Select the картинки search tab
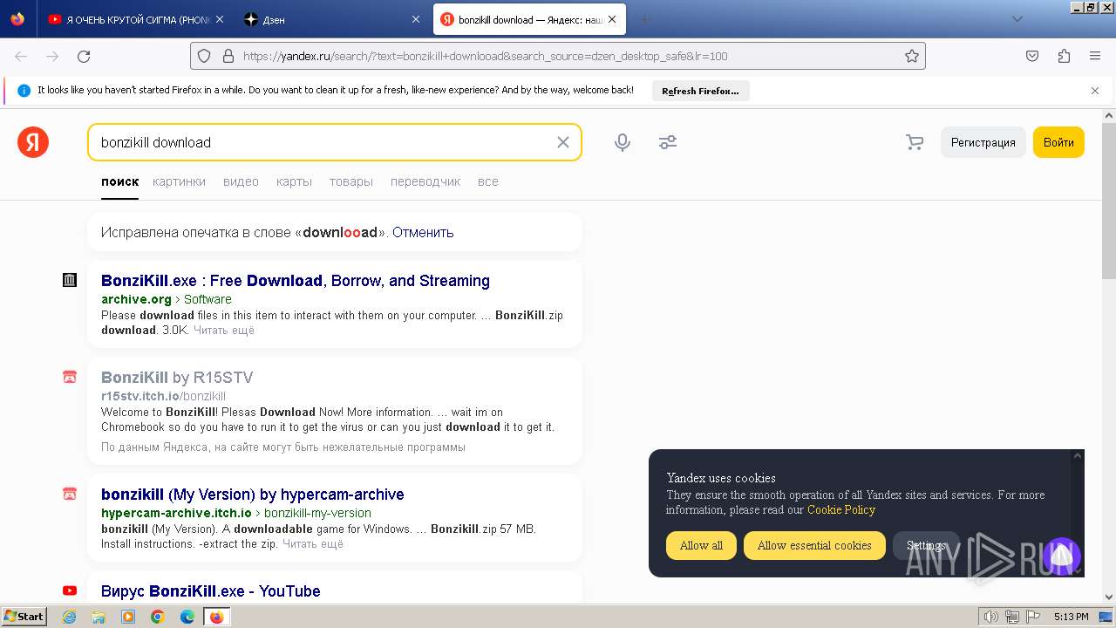 tap(179, 181)
